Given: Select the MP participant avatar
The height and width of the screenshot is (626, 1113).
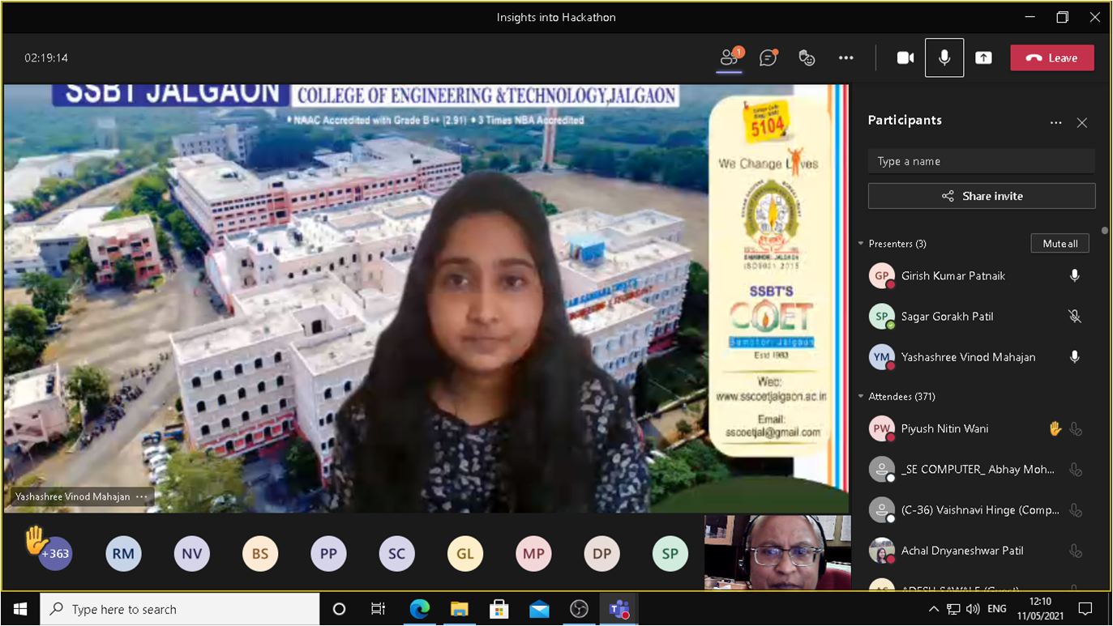Looking at the screenshot, I should click(x=533, y=554).
